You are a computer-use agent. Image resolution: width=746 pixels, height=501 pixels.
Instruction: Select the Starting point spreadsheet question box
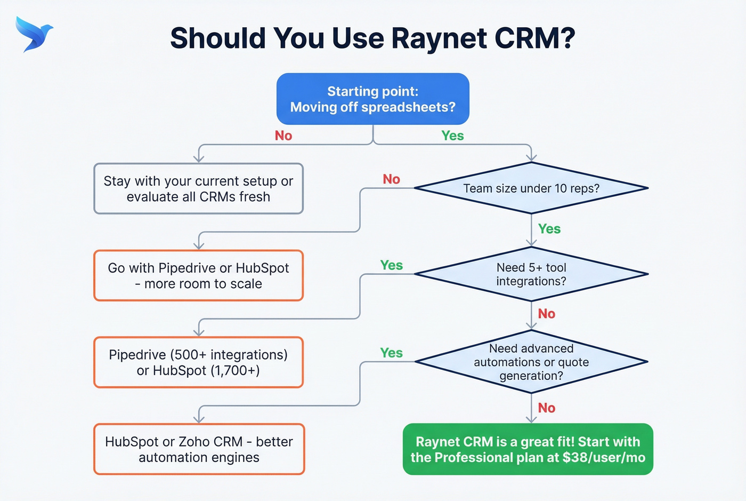coord(372,99)
